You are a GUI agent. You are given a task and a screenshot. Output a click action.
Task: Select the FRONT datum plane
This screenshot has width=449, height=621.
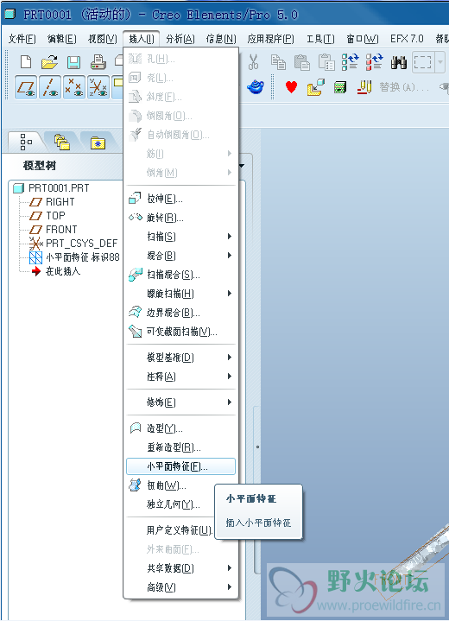click(x=61, y=229)
